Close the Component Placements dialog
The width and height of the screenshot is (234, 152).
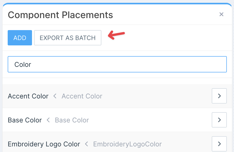click(x=221, y=15)
